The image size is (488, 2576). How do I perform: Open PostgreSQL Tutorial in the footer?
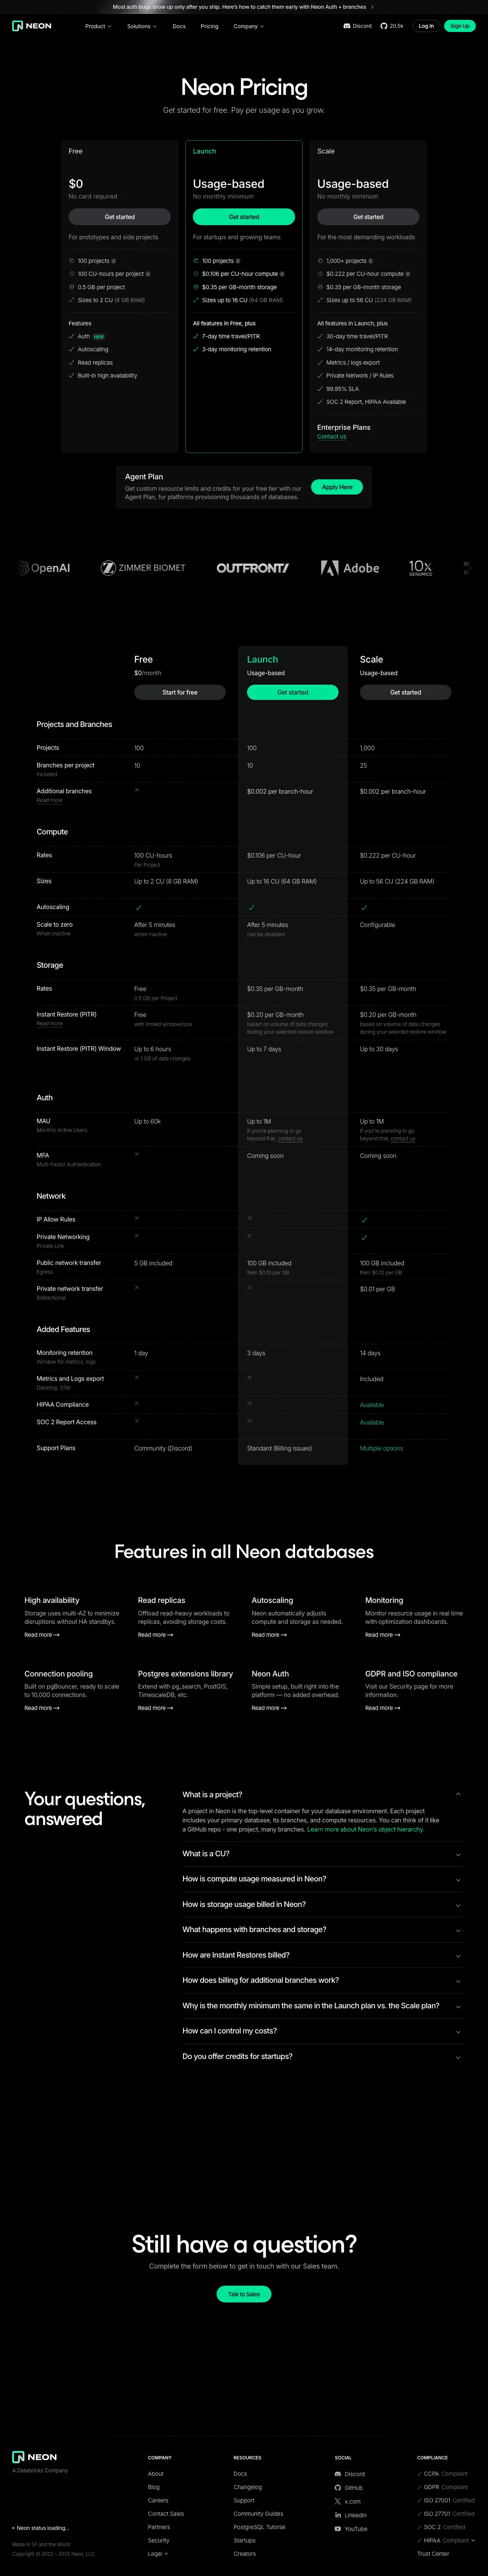pos(259,2527)
